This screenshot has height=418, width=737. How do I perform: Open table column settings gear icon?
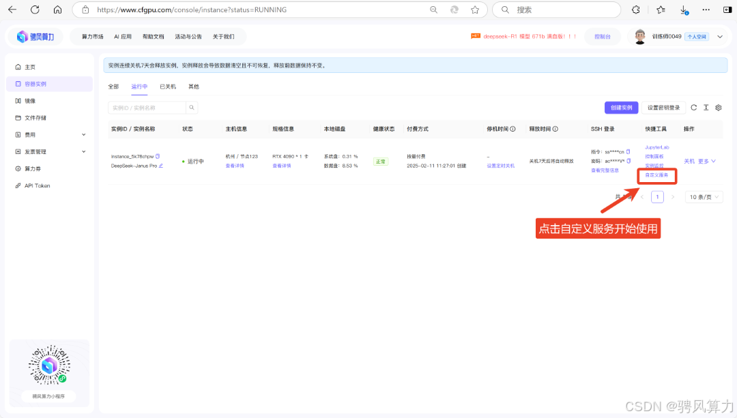pyautogui.click(x=718, y=108)
